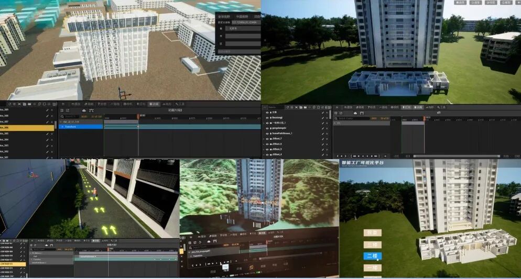Toggle eye icon for liteoxiangji entry
The height and width of the screenshot is (279, 521).
pos(267,117)
